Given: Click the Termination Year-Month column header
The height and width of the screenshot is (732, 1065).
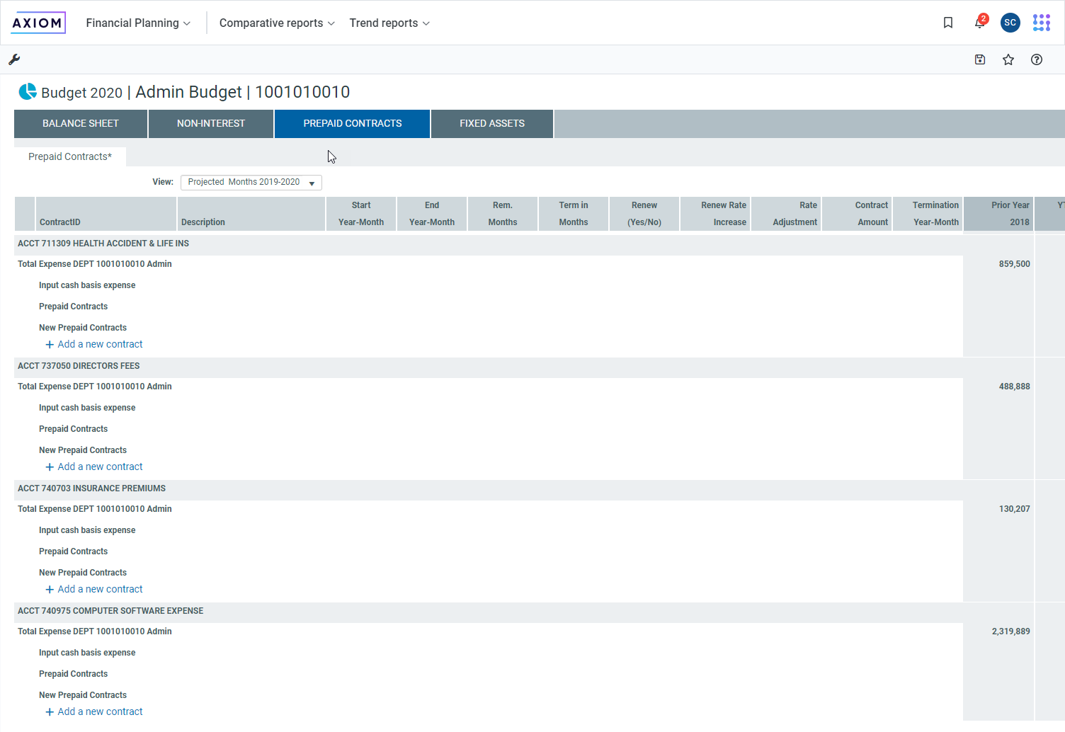Looking at the screenshot, I should [928, 214].
